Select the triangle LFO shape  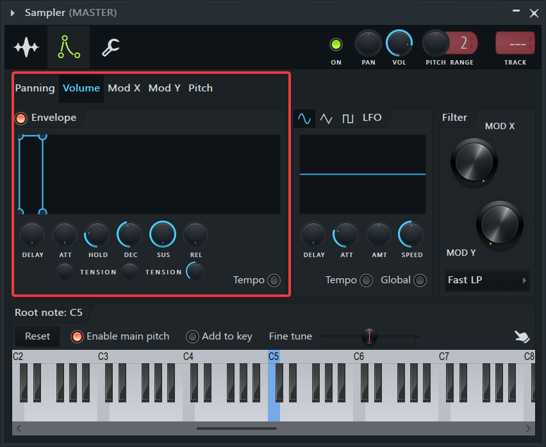pyautogui.click(x=326, y=118)
